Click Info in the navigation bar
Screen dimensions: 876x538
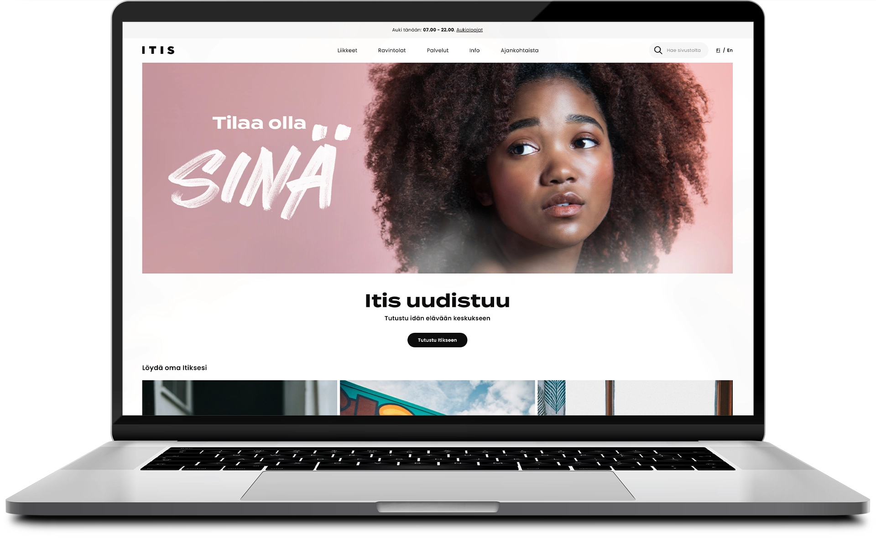474,50
